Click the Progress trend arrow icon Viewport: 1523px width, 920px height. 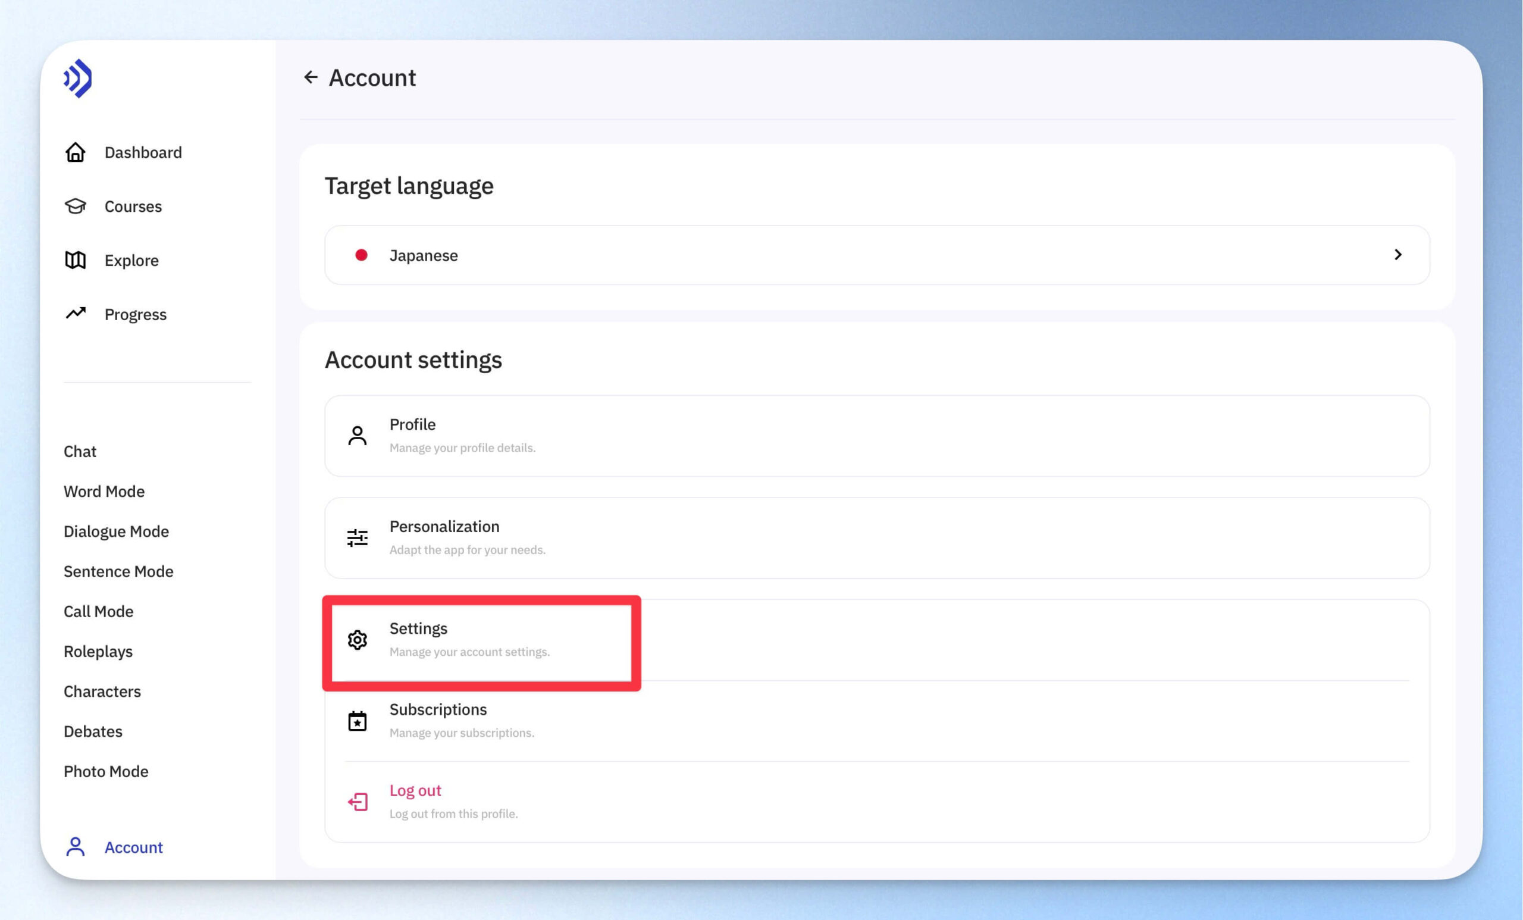pyautogui.click(x=76, y=314)
